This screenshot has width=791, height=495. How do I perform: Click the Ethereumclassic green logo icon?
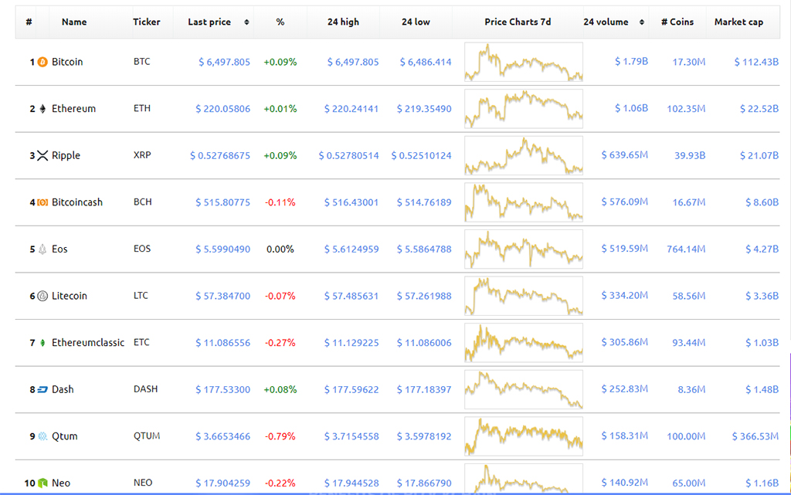coord(43,343)
